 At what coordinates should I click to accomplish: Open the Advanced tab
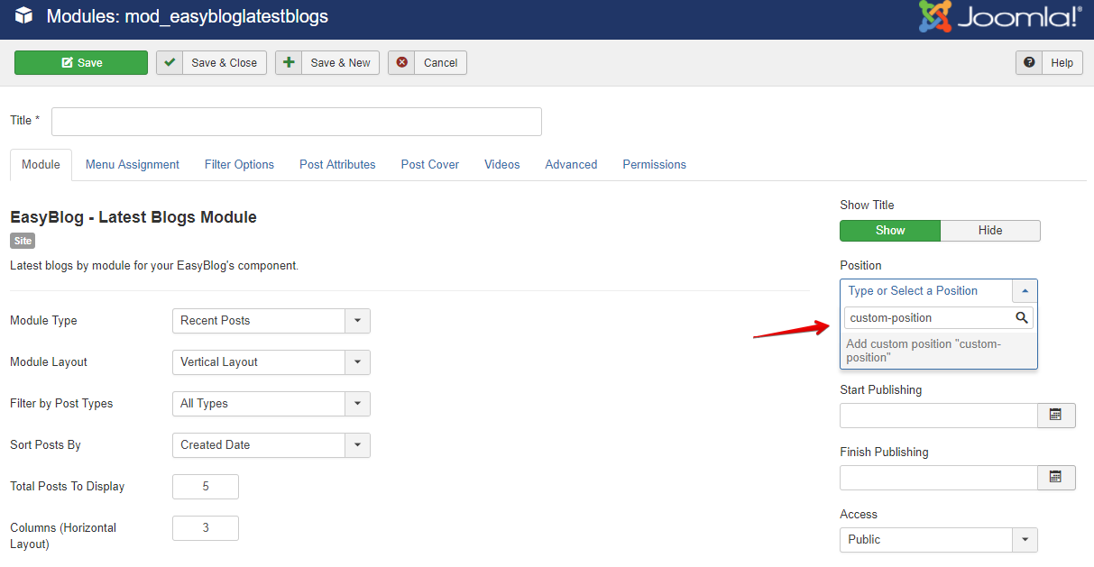tap(571, 165)
